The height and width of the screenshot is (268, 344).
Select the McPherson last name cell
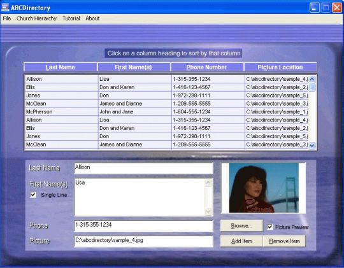[x=61, y=111]
